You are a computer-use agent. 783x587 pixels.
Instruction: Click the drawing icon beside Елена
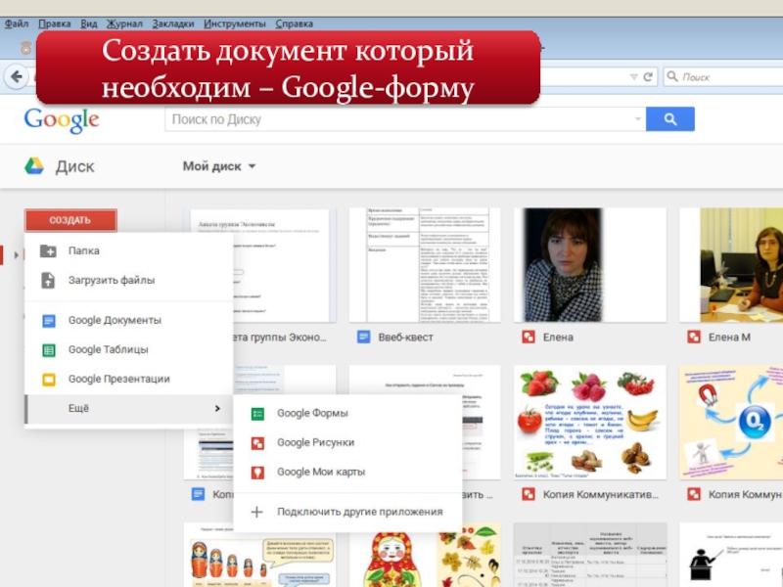click(529, 337)
